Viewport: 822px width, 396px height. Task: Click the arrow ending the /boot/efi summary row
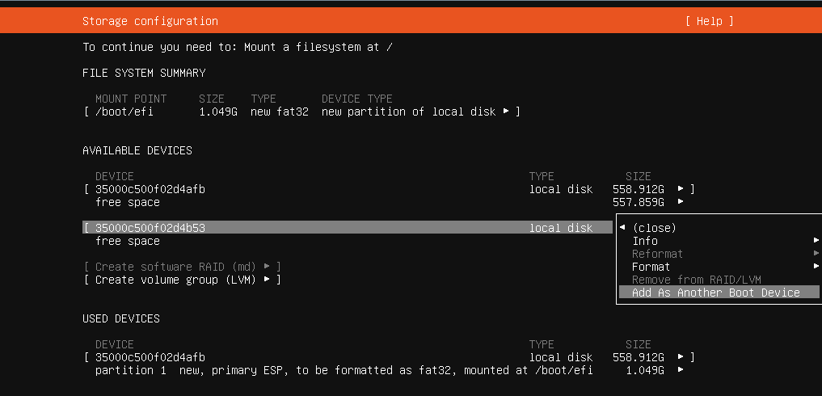506,112
